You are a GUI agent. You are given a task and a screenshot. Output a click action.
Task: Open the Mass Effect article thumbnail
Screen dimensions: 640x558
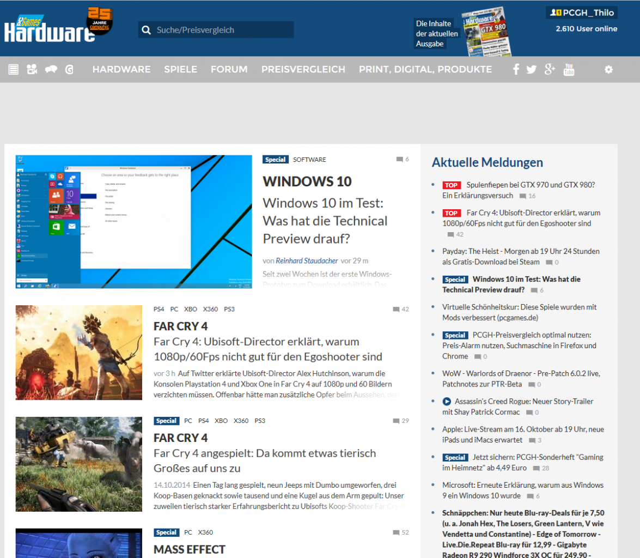(79, 543)
